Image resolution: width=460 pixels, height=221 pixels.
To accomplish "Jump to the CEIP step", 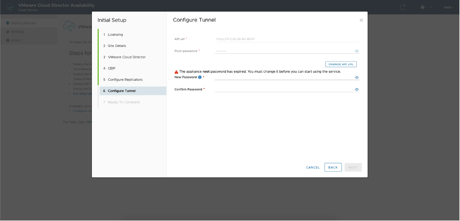I will pyautogui.click(x=111, y=68).
